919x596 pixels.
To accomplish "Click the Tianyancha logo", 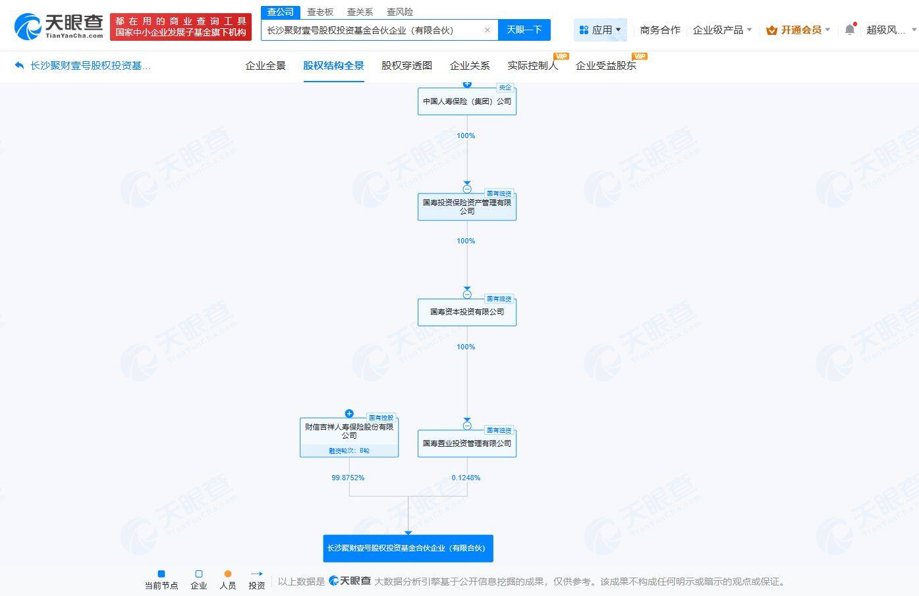I will (x=59, y=26).
